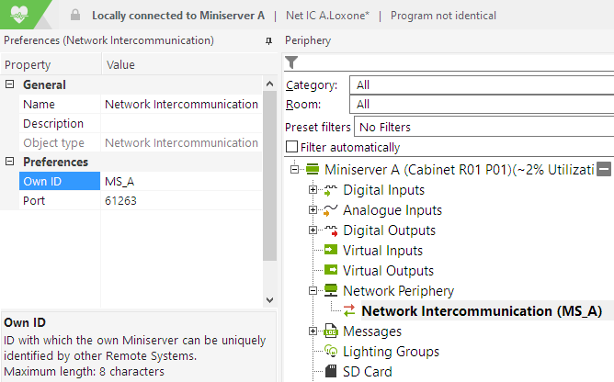Click the Port value field 61263

pos(181,200)
